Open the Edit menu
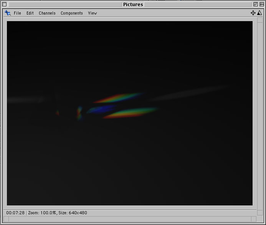 [30, 13]
